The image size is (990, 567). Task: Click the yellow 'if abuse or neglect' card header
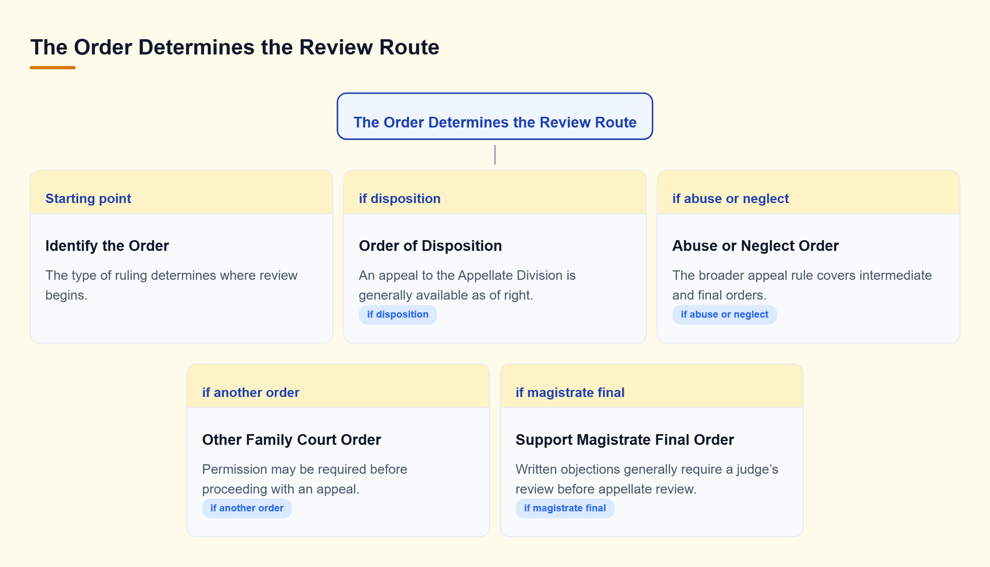(808, 192)
